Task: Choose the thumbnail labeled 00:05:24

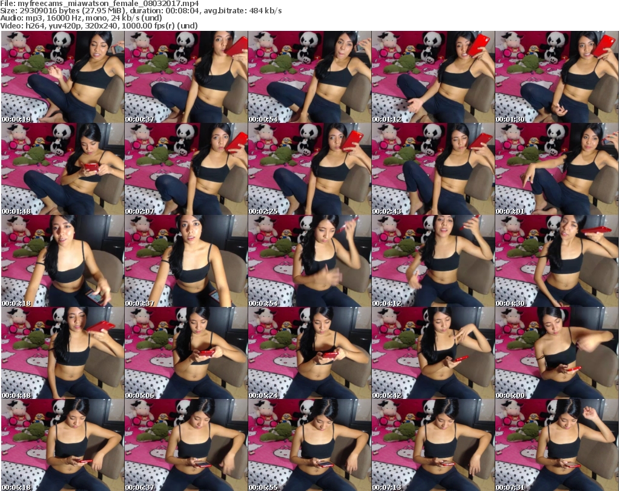Action: (309, 354)
